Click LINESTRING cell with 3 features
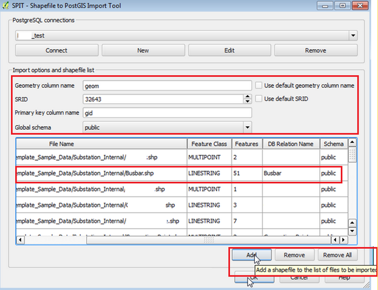 click(x=209, y=205)
